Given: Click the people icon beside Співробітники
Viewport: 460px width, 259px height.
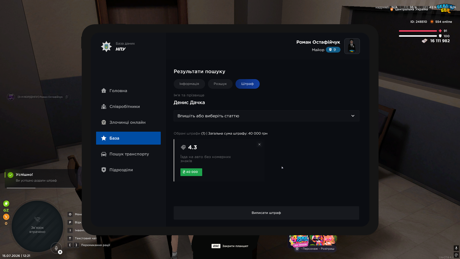Looking at the screenshot, I should pyautogui.click(x=103, y=106).
